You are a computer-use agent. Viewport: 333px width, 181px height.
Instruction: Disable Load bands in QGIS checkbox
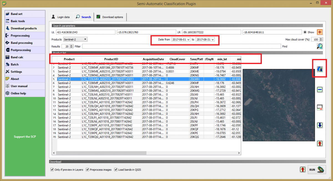[116, 170]
